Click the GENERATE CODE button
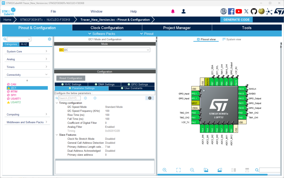 click(x=236, y=19)
